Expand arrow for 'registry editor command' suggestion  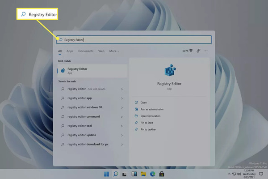(x=122, y=117)
